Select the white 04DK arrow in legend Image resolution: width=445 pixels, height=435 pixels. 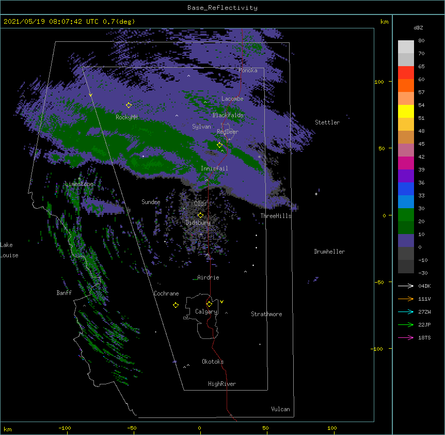(406, 286)
